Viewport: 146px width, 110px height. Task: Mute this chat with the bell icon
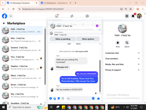118,43
